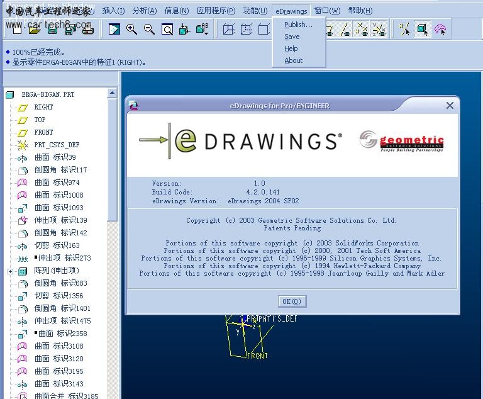This screenshot has width=483, height=399.
Task: Select the Zoom Out magnifier tool
Action: click(150, 30)
